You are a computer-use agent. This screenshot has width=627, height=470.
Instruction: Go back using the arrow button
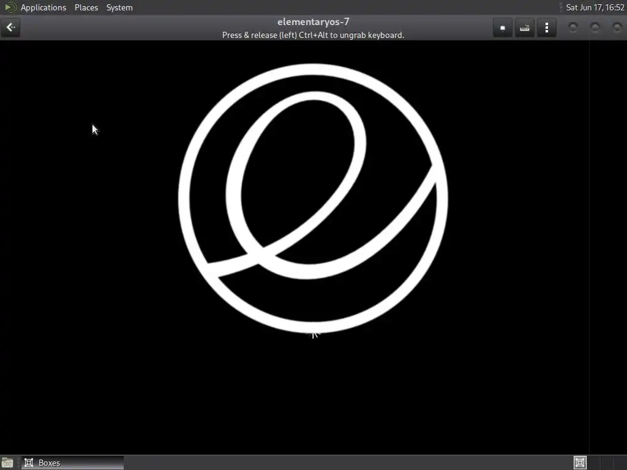[10, 28]
